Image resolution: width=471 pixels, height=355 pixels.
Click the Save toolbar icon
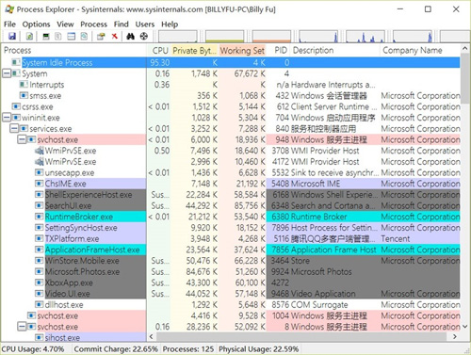(12, 37)
